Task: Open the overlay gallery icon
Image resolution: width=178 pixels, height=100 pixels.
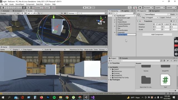Action: (x=176, y=50)
